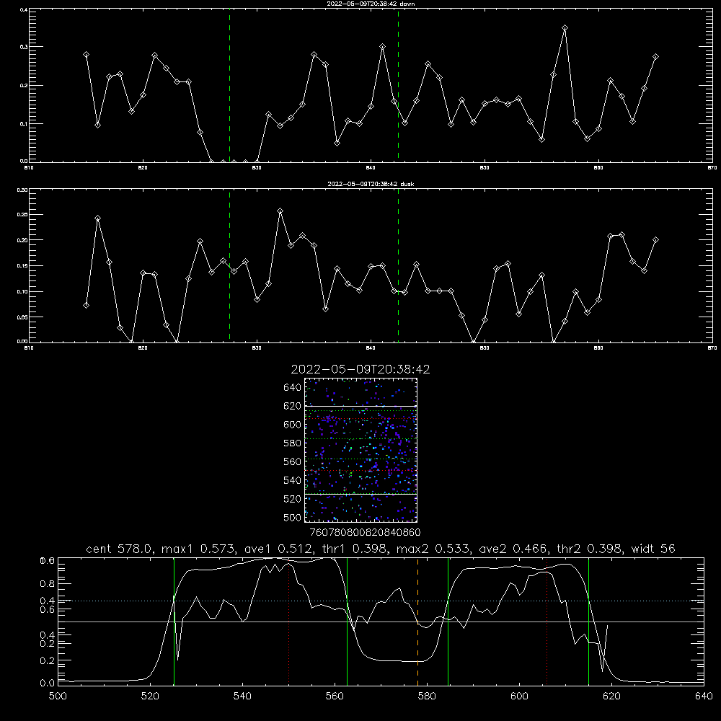Click the '640' label on the image panel y-axis
Screen dimensions: 721x721
pyautogui.click(x=292, y=388)
